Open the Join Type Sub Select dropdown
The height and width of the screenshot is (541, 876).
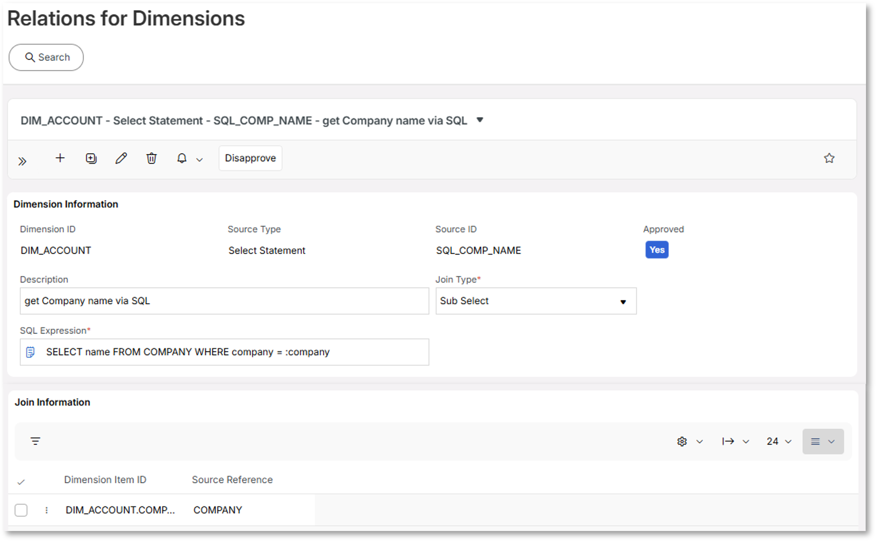tap(536, 301)
